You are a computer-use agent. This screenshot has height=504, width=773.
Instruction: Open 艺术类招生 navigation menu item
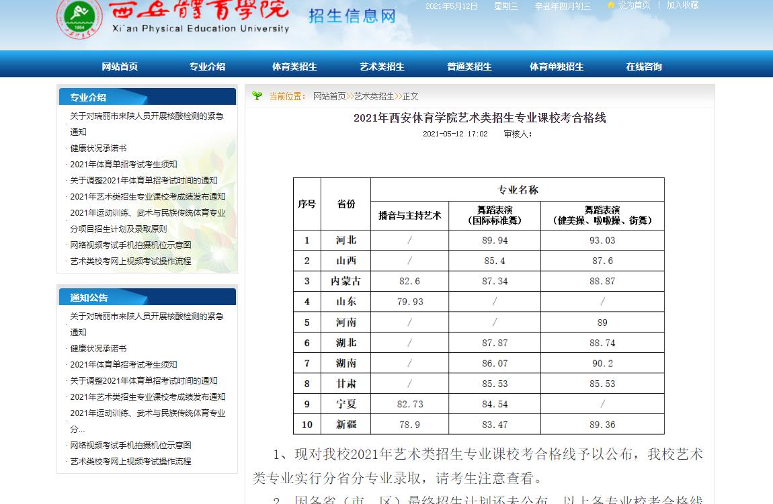point(382,67)
